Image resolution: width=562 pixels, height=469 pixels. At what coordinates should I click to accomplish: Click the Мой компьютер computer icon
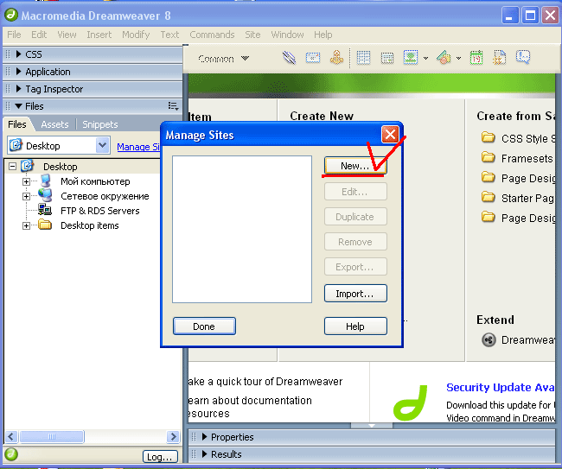click(45, 181)
